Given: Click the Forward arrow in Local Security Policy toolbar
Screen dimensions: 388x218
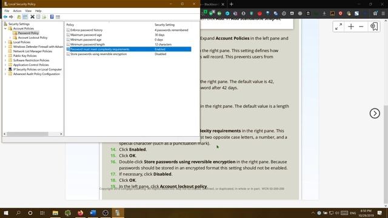Looking at the screenshot, I should point(11,17).
